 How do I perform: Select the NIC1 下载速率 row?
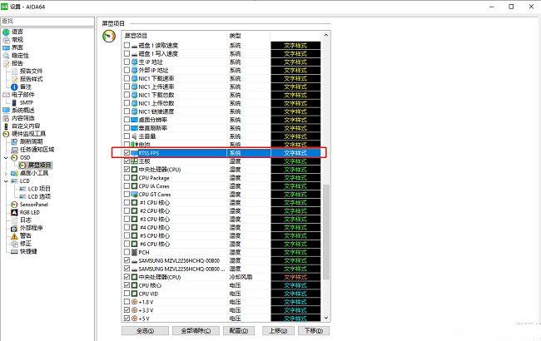[x=222, y=78]
